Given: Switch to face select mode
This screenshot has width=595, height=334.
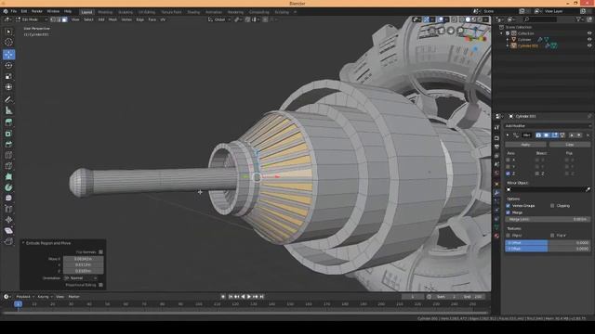Looking at the screenshot, I should pos(64,19).
